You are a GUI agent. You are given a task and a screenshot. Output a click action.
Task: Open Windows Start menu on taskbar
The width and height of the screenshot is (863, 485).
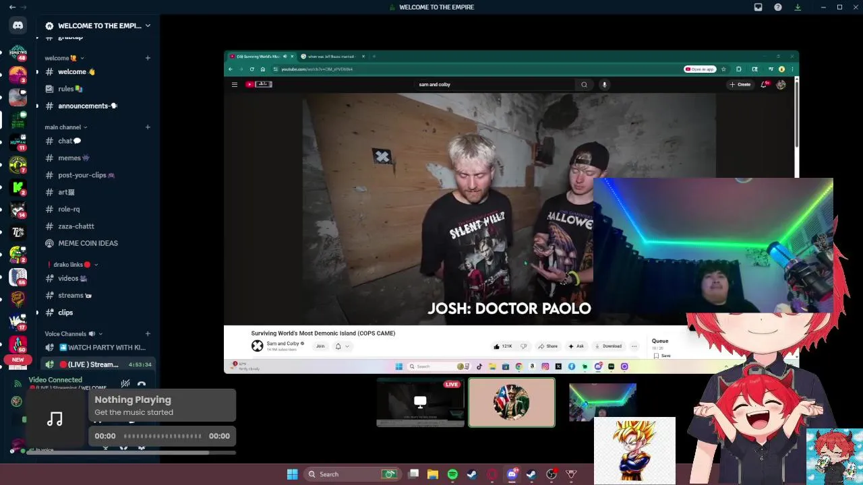coord(292,474)
